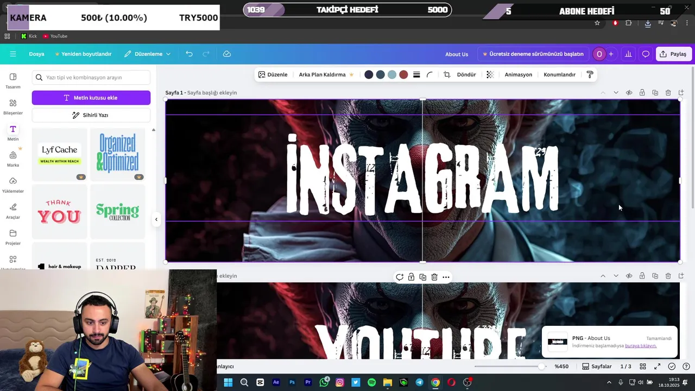Copy style with paint roller icon
The height and width of the screenshot is (391, 695).
pyautogui.click(x=590, y=74)
